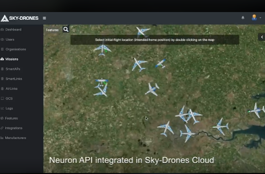Open the Features sidebar entry
Image resolution: width=265 pixels, height=174 pixels.
(x=11, y=118)
